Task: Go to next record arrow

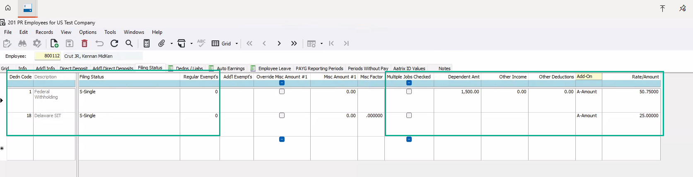Action: [279, 43]
